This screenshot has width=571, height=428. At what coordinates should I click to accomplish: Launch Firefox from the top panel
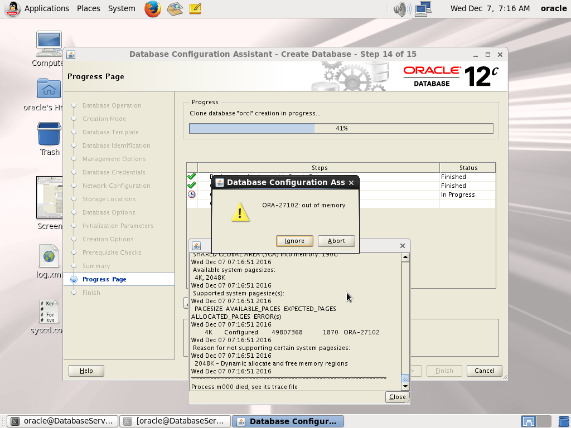152,8
